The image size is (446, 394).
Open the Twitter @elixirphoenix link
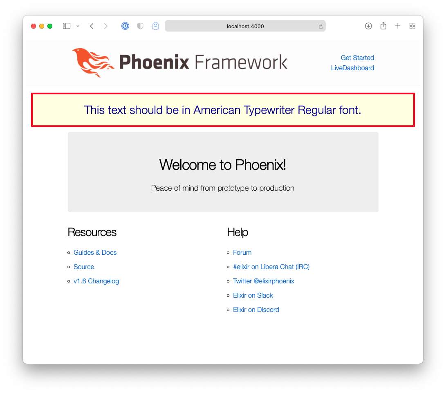(x=263, y=281)
